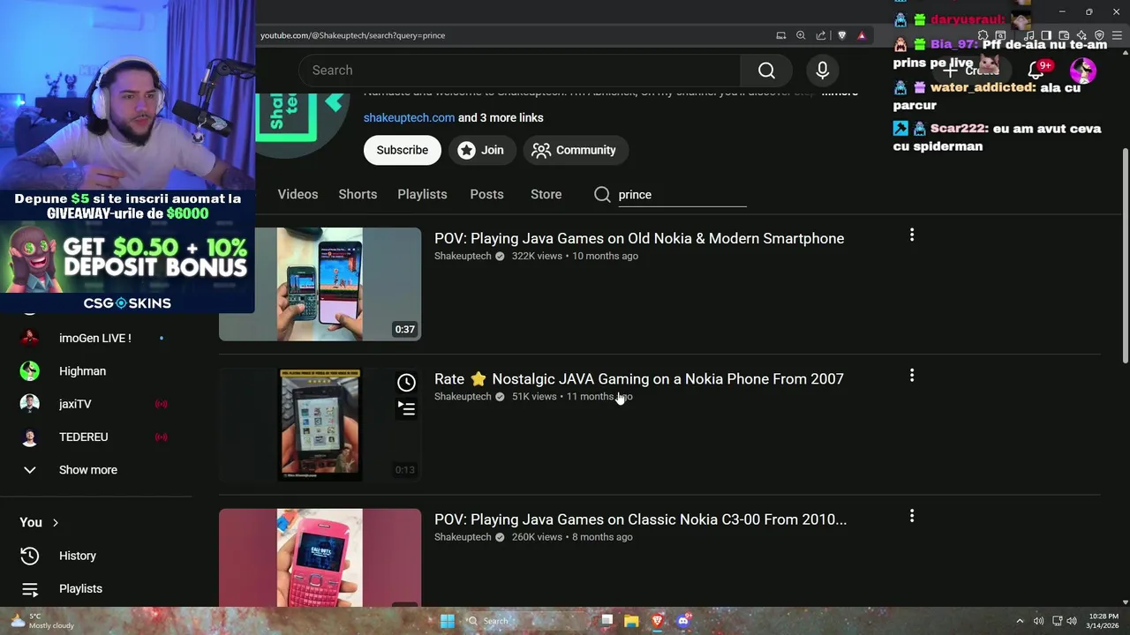Open jaxiTV subscription channel
1130x635 pixels.
coord(75,404)
